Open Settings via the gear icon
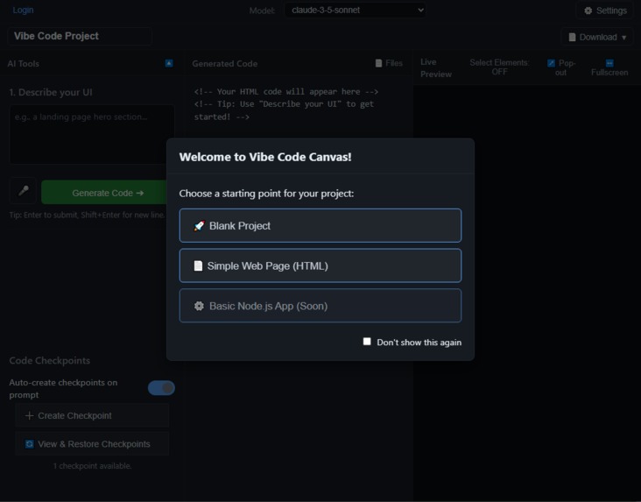Viewport: 641px width, 502px height. 588,11
